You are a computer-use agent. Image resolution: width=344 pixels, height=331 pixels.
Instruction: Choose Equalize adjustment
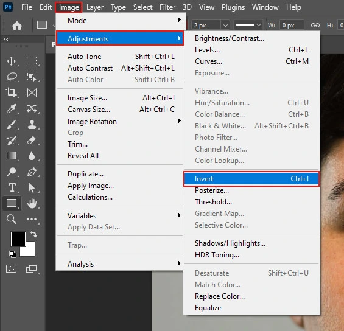point(251,308)
